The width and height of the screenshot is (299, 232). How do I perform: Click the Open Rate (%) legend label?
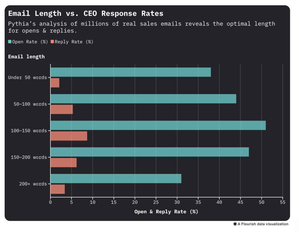pos(30,42)
